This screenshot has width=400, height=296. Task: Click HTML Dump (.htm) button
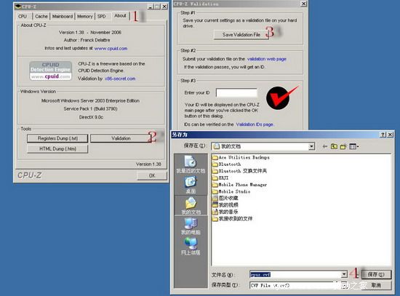click(57, 149)
